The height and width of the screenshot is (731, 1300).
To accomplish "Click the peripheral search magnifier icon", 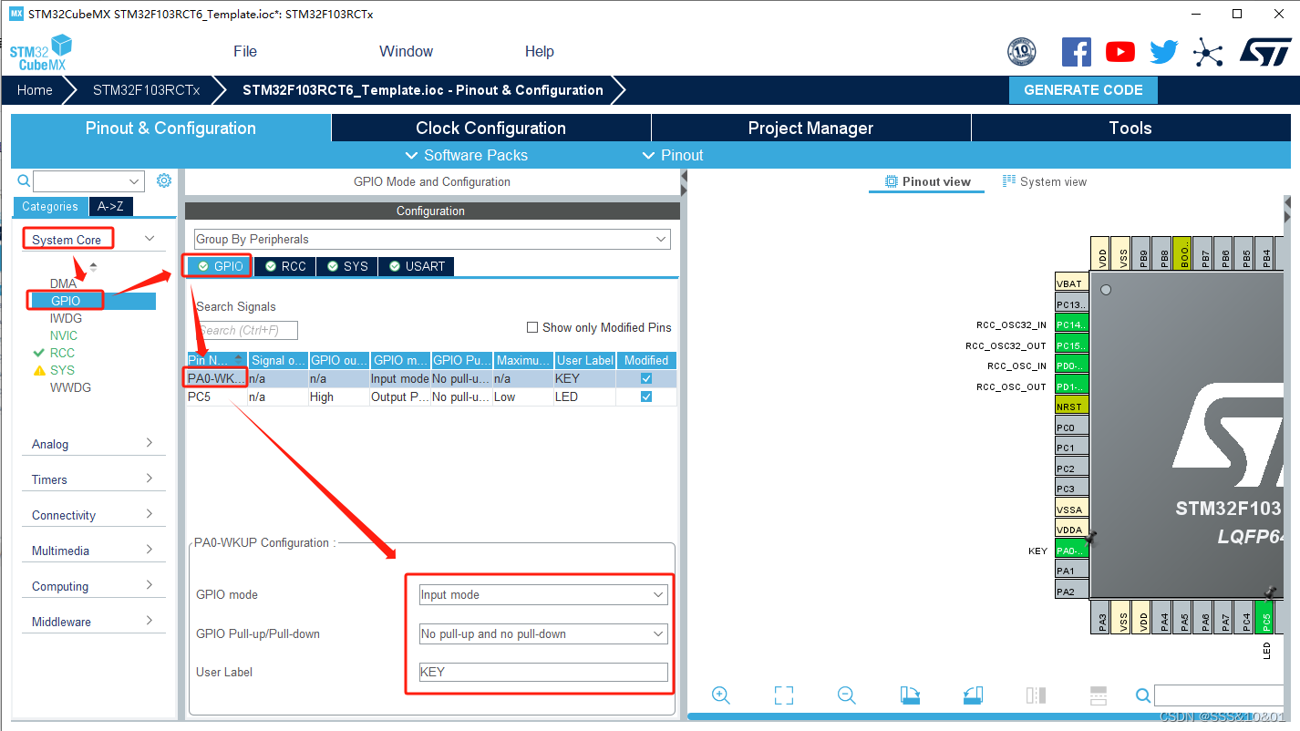I will 24,181.
